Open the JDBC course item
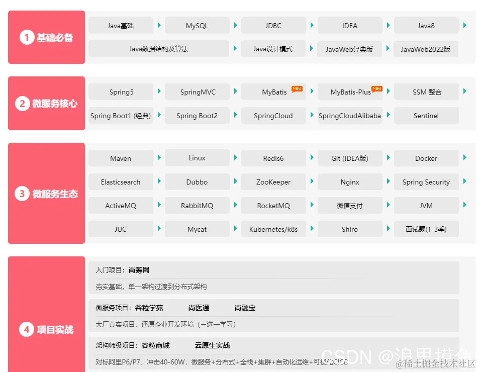The height and width of the screenshot is (372, 479). click(273, 26)
